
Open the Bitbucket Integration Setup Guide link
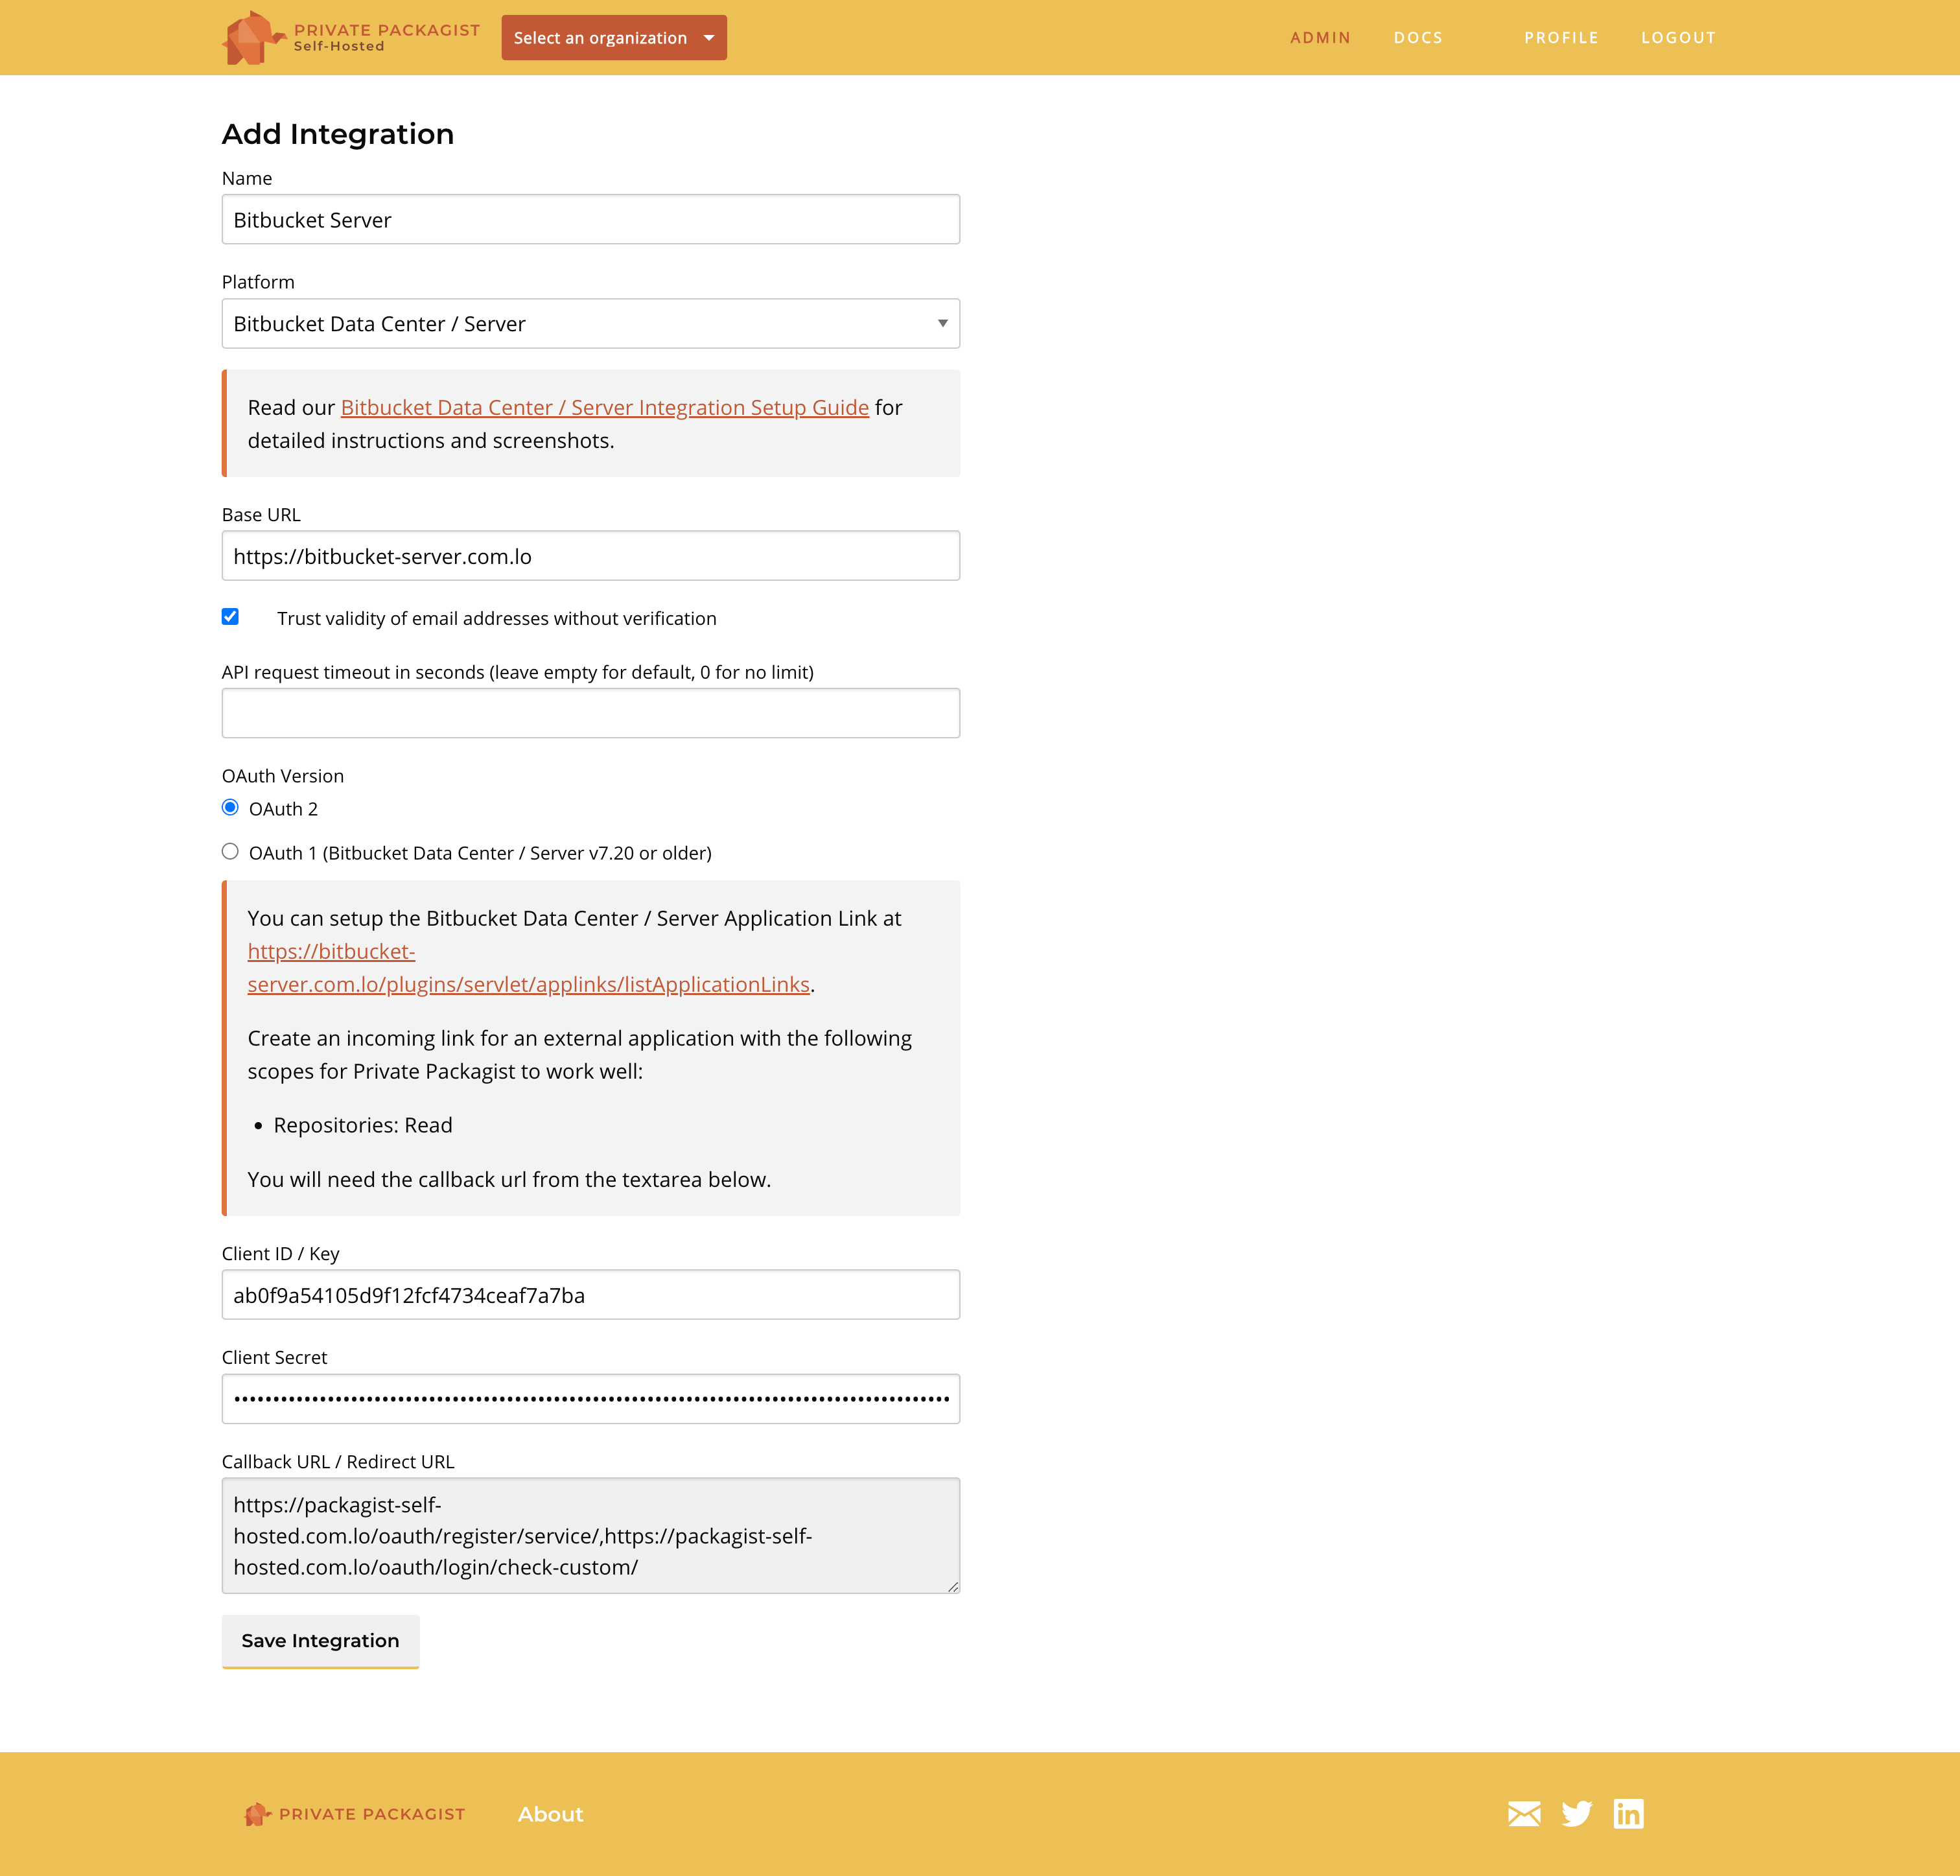tap(605, 408)
